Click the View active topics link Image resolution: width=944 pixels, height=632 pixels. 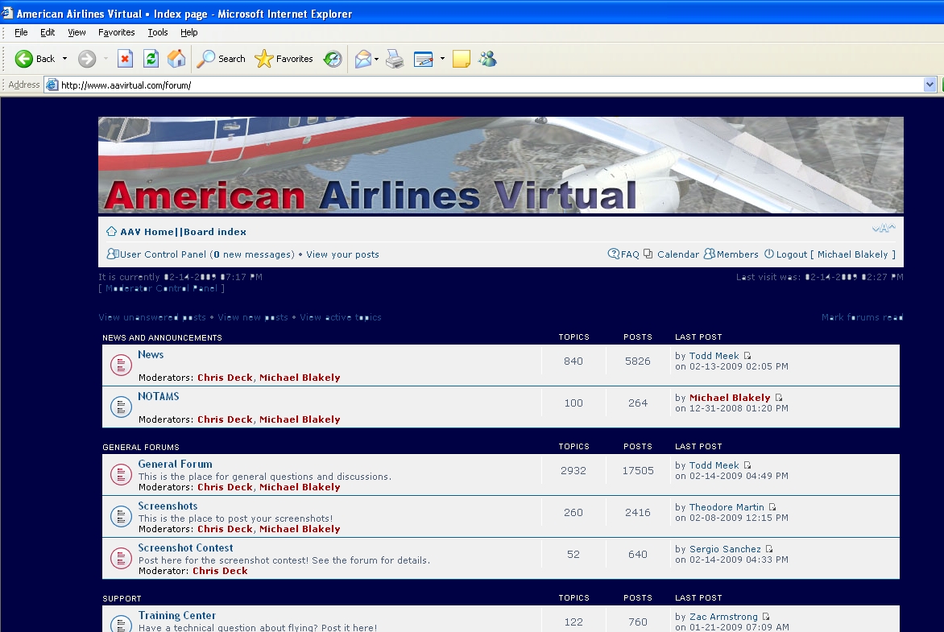341,317
